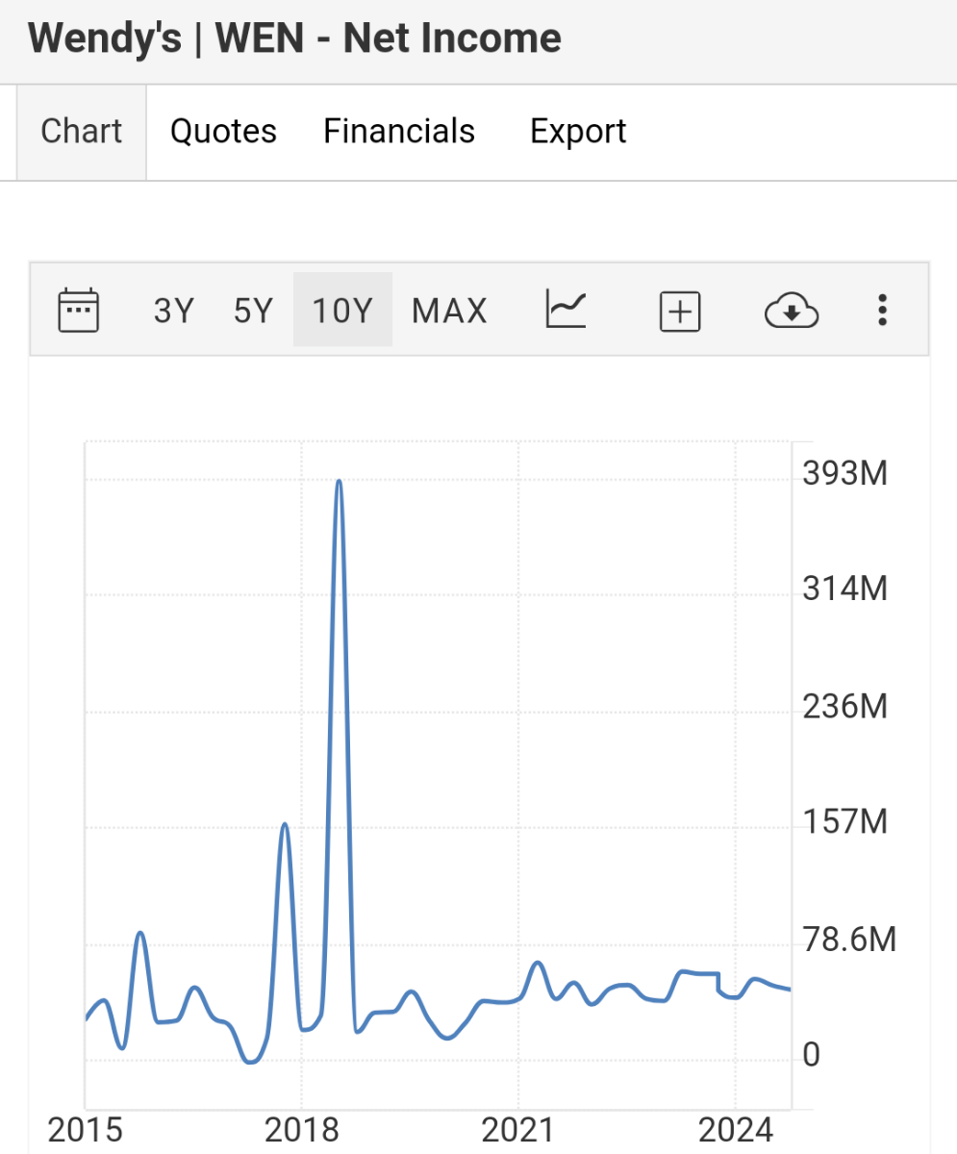
Task: Open the chart type line icon
Action: coord(567,311)
